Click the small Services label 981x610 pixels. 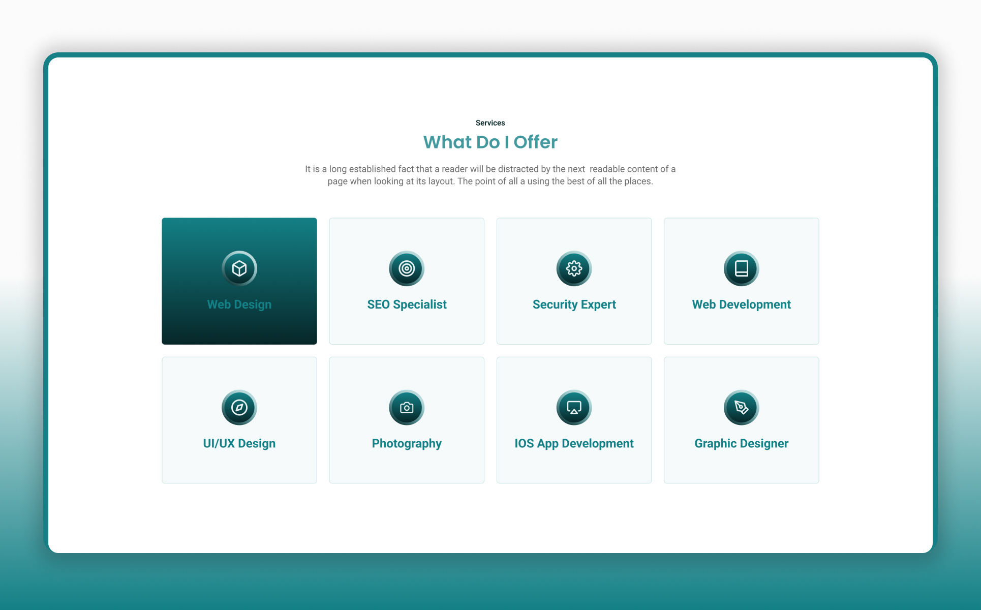coord(490,123)
